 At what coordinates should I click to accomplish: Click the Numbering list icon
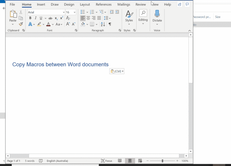(x=92, y=12)
